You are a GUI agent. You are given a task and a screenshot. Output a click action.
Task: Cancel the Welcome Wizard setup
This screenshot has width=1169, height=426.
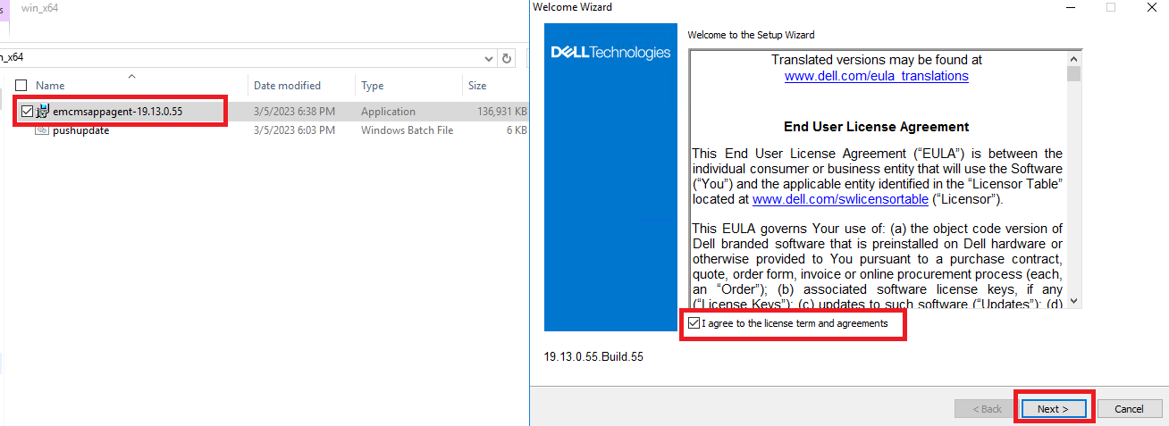click(x=1128, y=409)
